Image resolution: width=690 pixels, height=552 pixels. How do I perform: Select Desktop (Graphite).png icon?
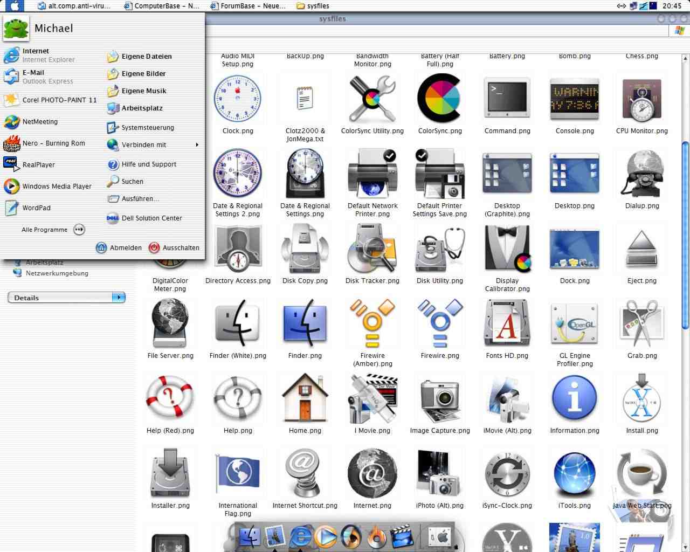click(507, 174)
